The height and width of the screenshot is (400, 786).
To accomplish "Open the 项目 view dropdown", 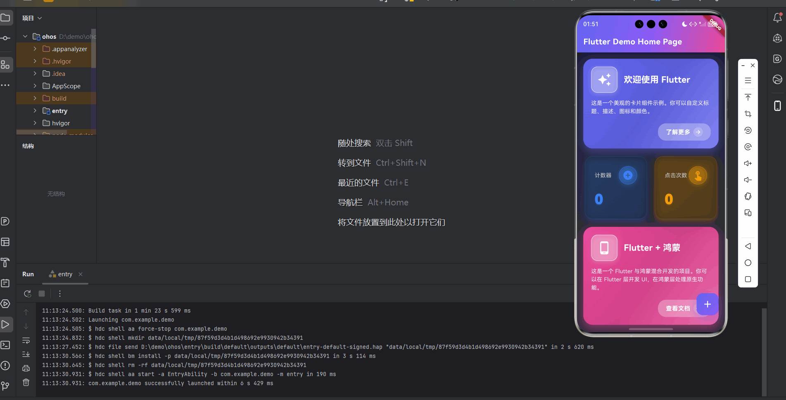I will pyautogui.click(x=32, y=18).
